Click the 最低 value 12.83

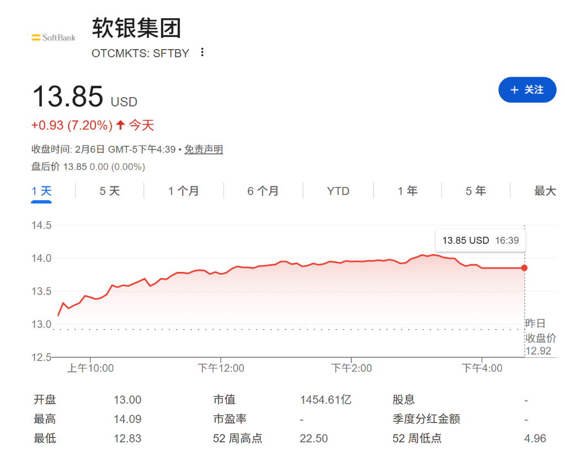pos(127,438)
